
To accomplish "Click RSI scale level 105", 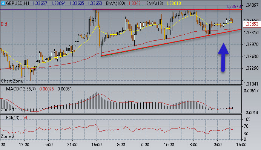I will [247, 119].
